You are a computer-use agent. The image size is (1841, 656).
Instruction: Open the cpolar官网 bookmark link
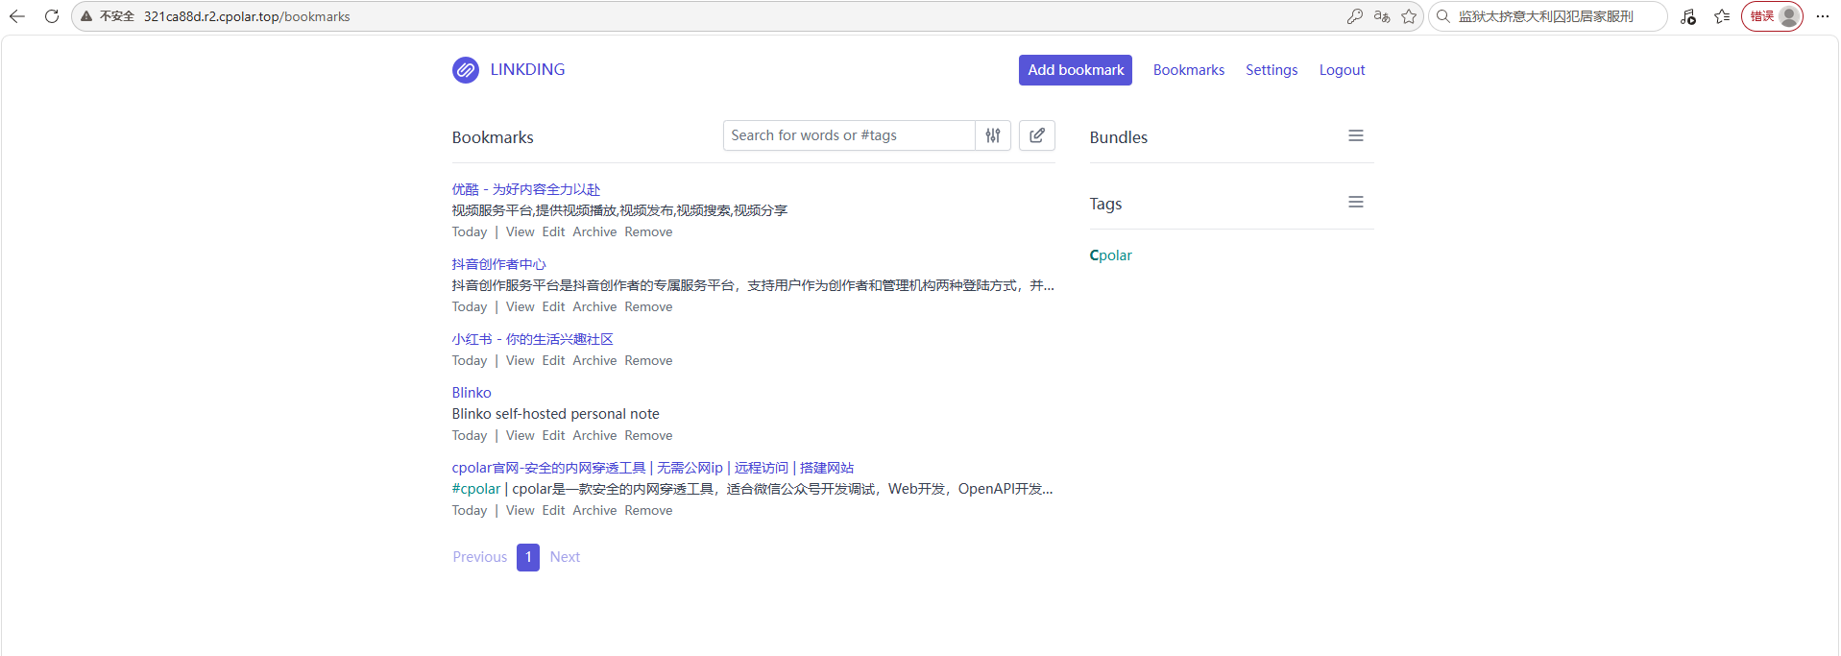click(653, 468)
